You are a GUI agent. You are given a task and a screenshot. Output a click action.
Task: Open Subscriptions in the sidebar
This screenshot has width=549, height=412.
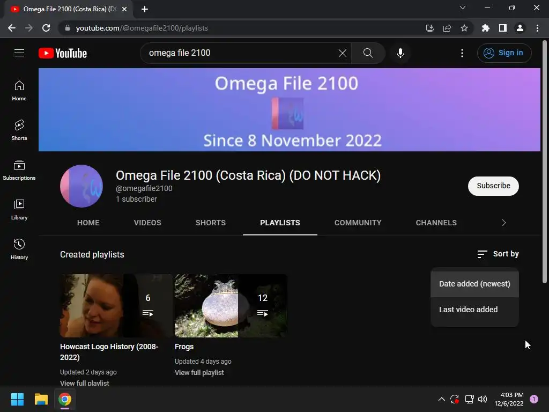[x=19, y=170]
